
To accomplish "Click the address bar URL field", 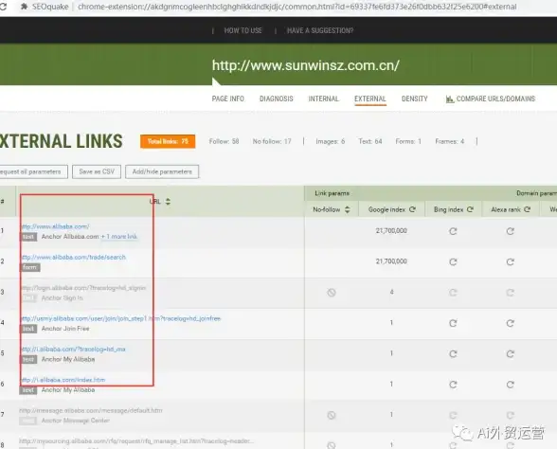I will 297,7.
